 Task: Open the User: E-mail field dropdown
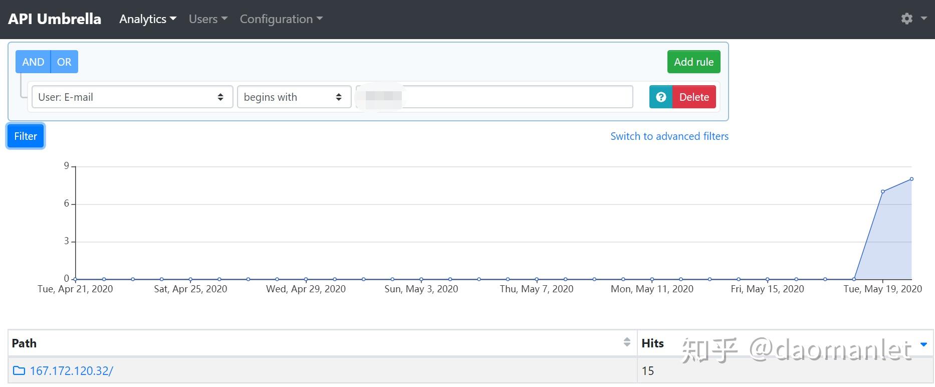132,97
